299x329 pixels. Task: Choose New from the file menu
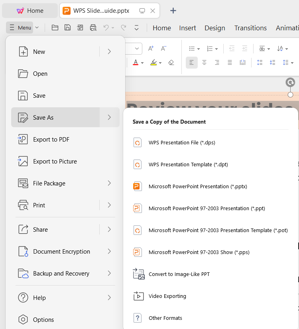point(55,51)
